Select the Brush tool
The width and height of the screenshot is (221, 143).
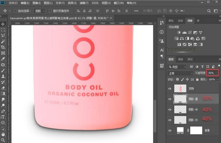click(x=3, y=71)
